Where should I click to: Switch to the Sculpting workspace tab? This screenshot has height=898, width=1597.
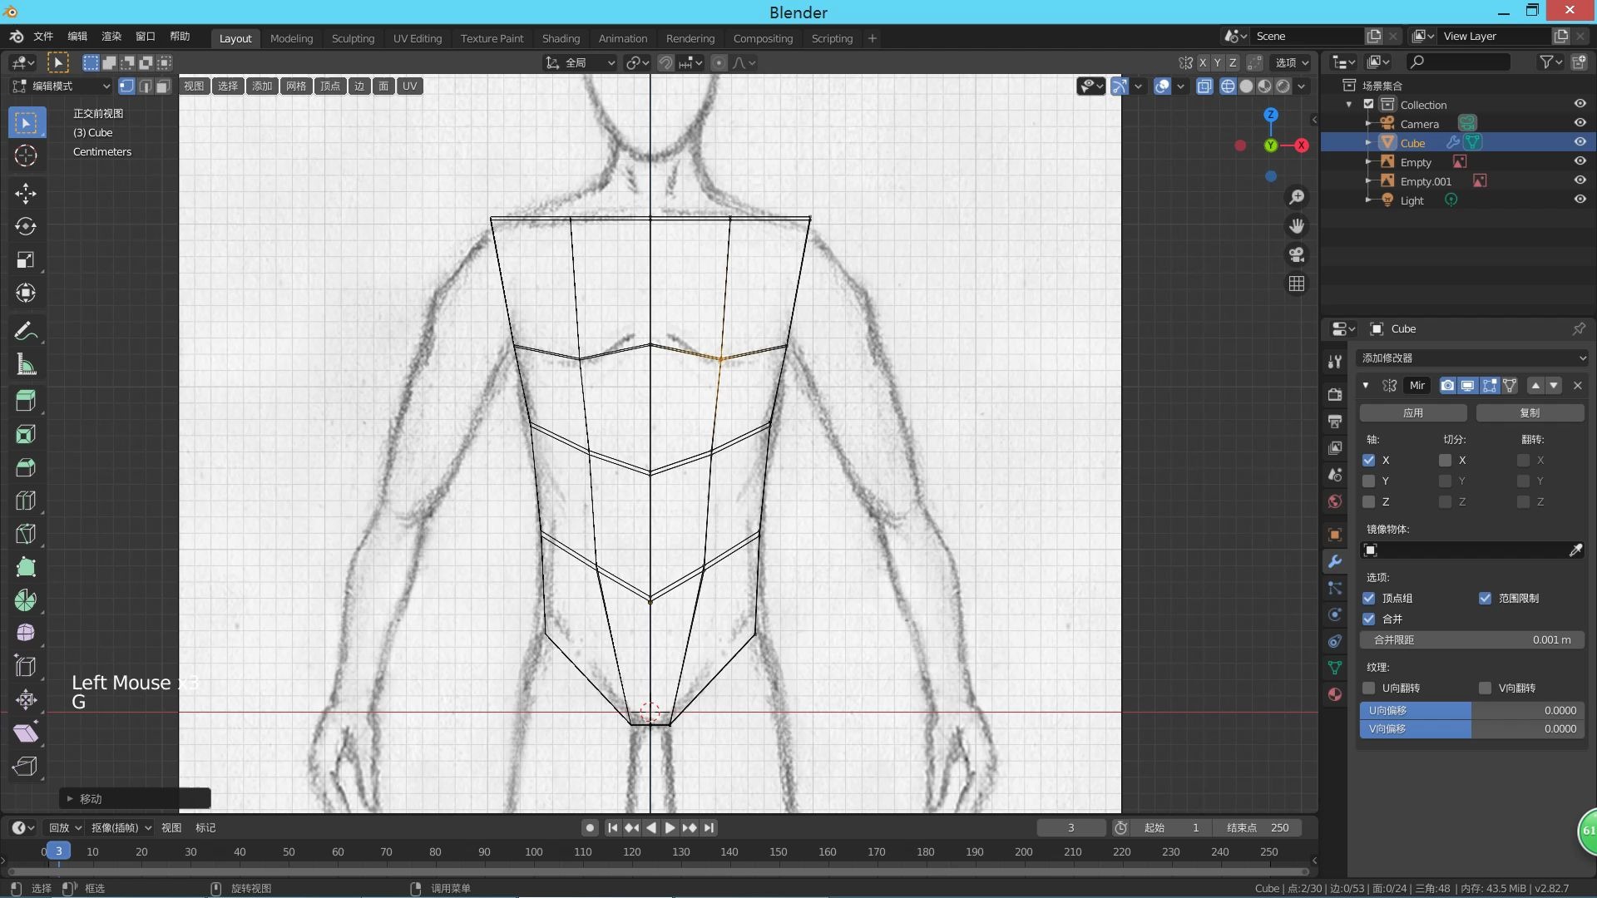point(353,38)
